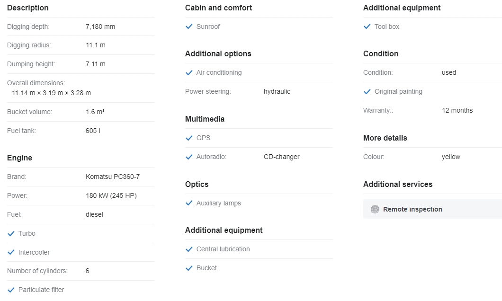Viewport: 502px width, 301px height.
Task: Click the checkmark icon next to Turbo
Action: (x=11, y=233)
